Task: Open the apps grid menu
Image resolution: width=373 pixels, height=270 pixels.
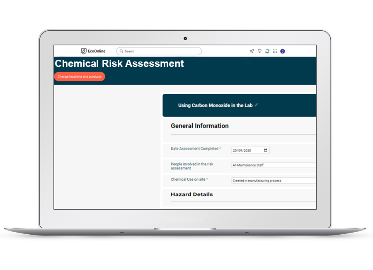Action: click(x=275, y=51)
